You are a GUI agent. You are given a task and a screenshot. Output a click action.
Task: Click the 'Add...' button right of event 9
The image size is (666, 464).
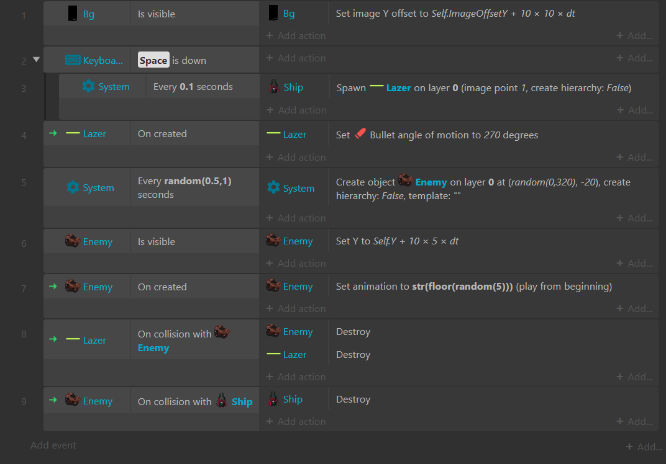[634, 422]
